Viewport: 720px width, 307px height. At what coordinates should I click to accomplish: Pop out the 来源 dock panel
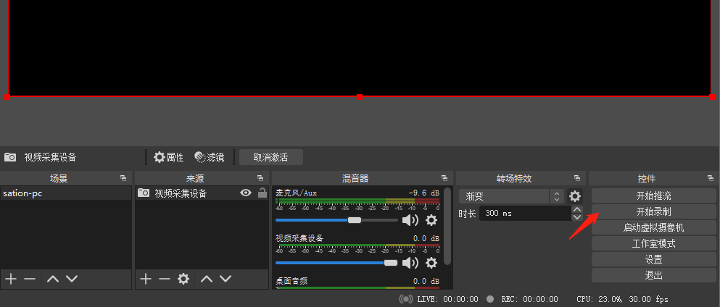pos(260,178)
